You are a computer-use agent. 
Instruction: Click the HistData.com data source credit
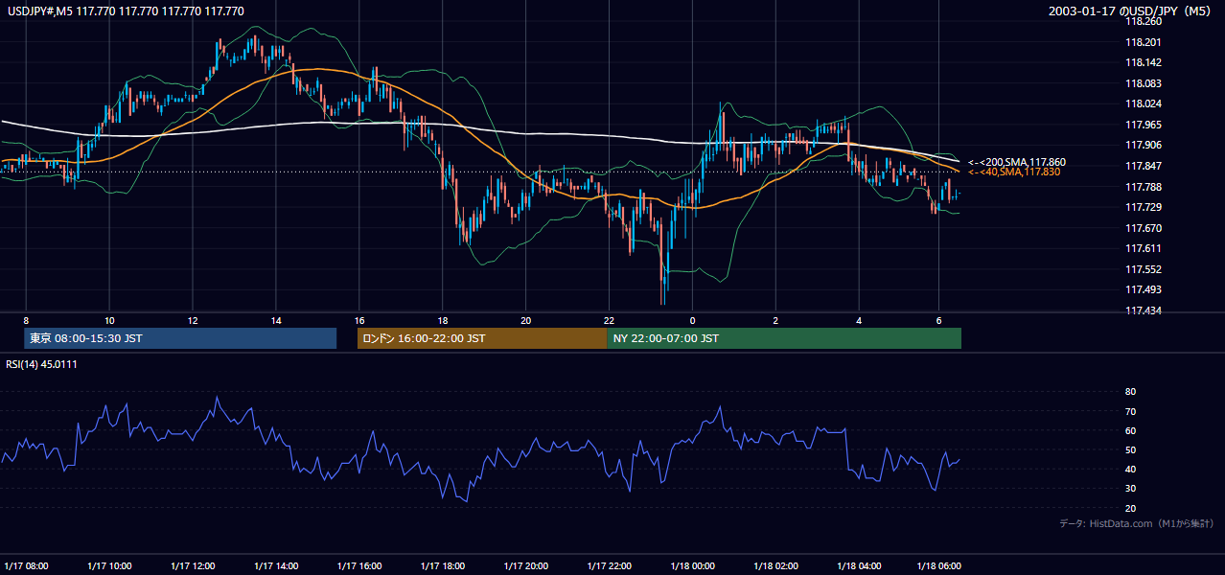(x=1137, y=523)
